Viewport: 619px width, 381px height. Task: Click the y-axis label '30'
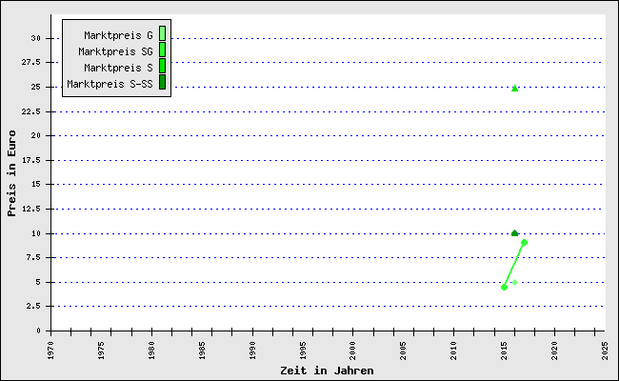pos(36,38)
